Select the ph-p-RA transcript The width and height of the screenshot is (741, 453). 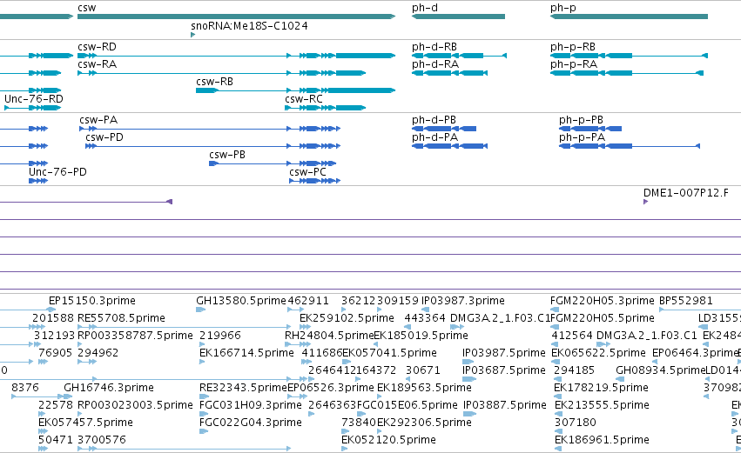(627, 73)
